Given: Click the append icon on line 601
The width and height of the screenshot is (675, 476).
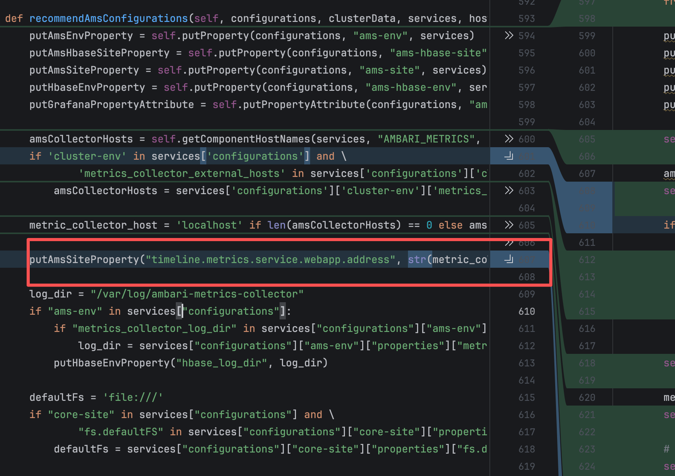Looking at the screenshot, I should pyautogui.click(x=509, y=156).
